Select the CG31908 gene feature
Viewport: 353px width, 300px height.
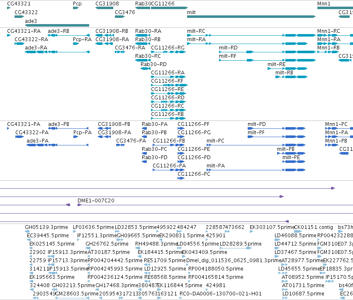104,8
